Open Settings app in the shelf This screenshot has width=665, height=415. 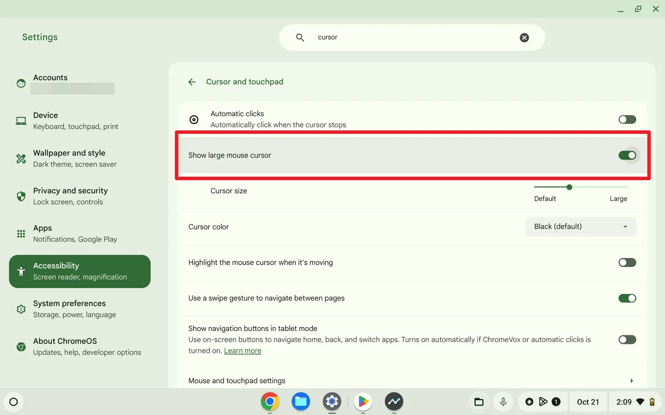coord(332,402)
